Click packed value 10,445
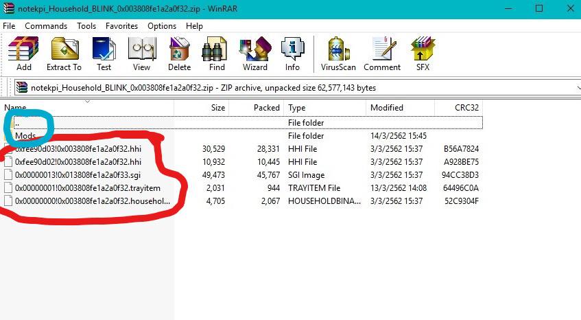581x320 pixels. pos(268,161)
